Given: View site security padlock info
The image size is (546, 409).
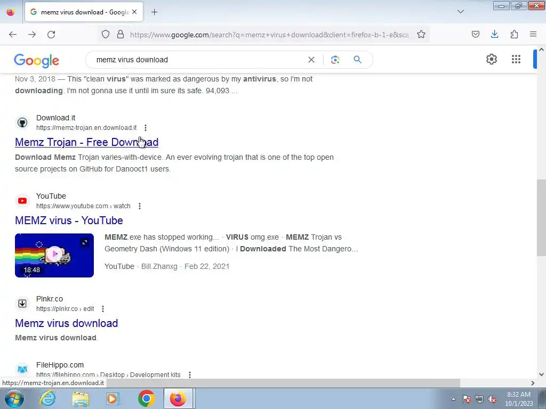Looking at the screenshot, I should (121, 35).
